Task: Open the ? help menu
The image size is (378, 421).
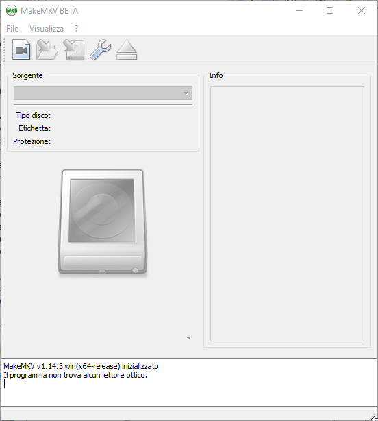Action: pos(77,29)
